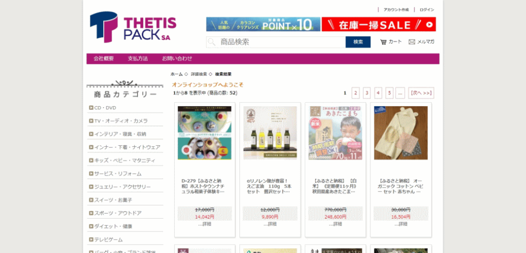
Task: Click arrow icon beside CD・DVD category
Action: [x=91, y=108]
